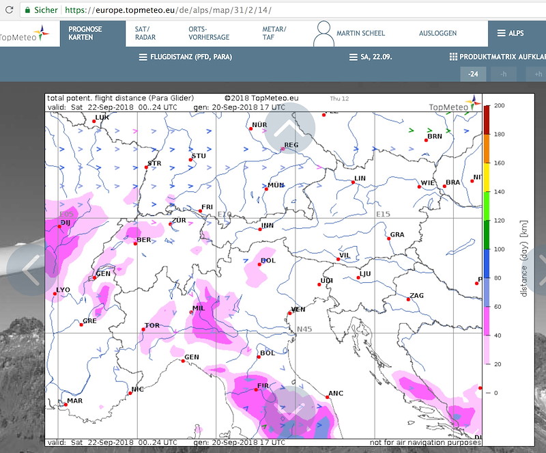Click the DIJ city label on the map
This screenshot has width=546, height=453.
pos(66,223)
